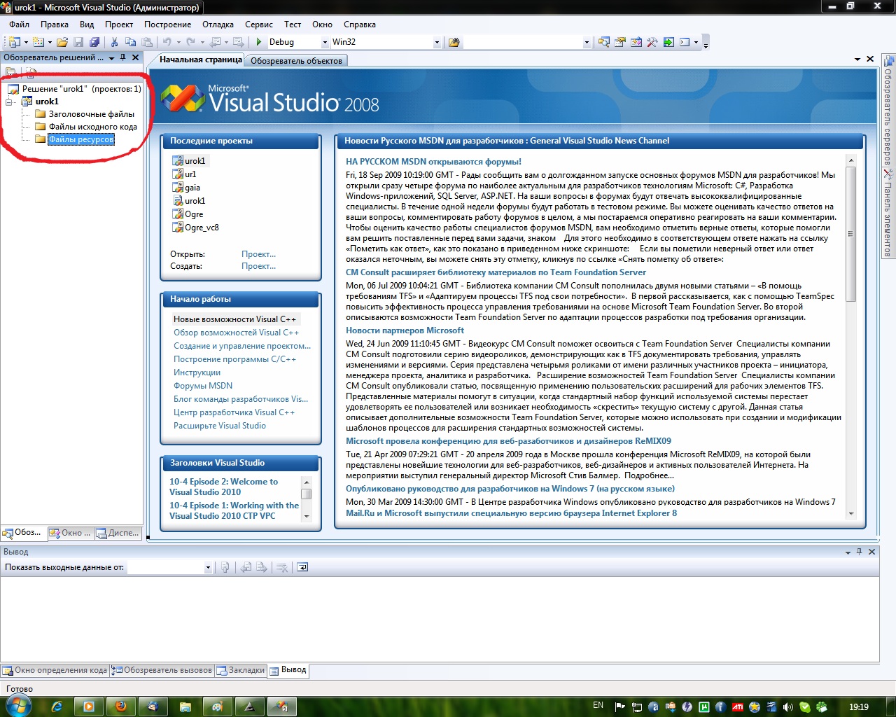Click Solution Explorer Properties icon
The image size is (896, 717).
pos(10,72)
